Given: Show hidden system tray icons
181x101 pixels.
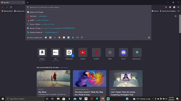Looking at the screenshot, I should [x=153, y=99].
